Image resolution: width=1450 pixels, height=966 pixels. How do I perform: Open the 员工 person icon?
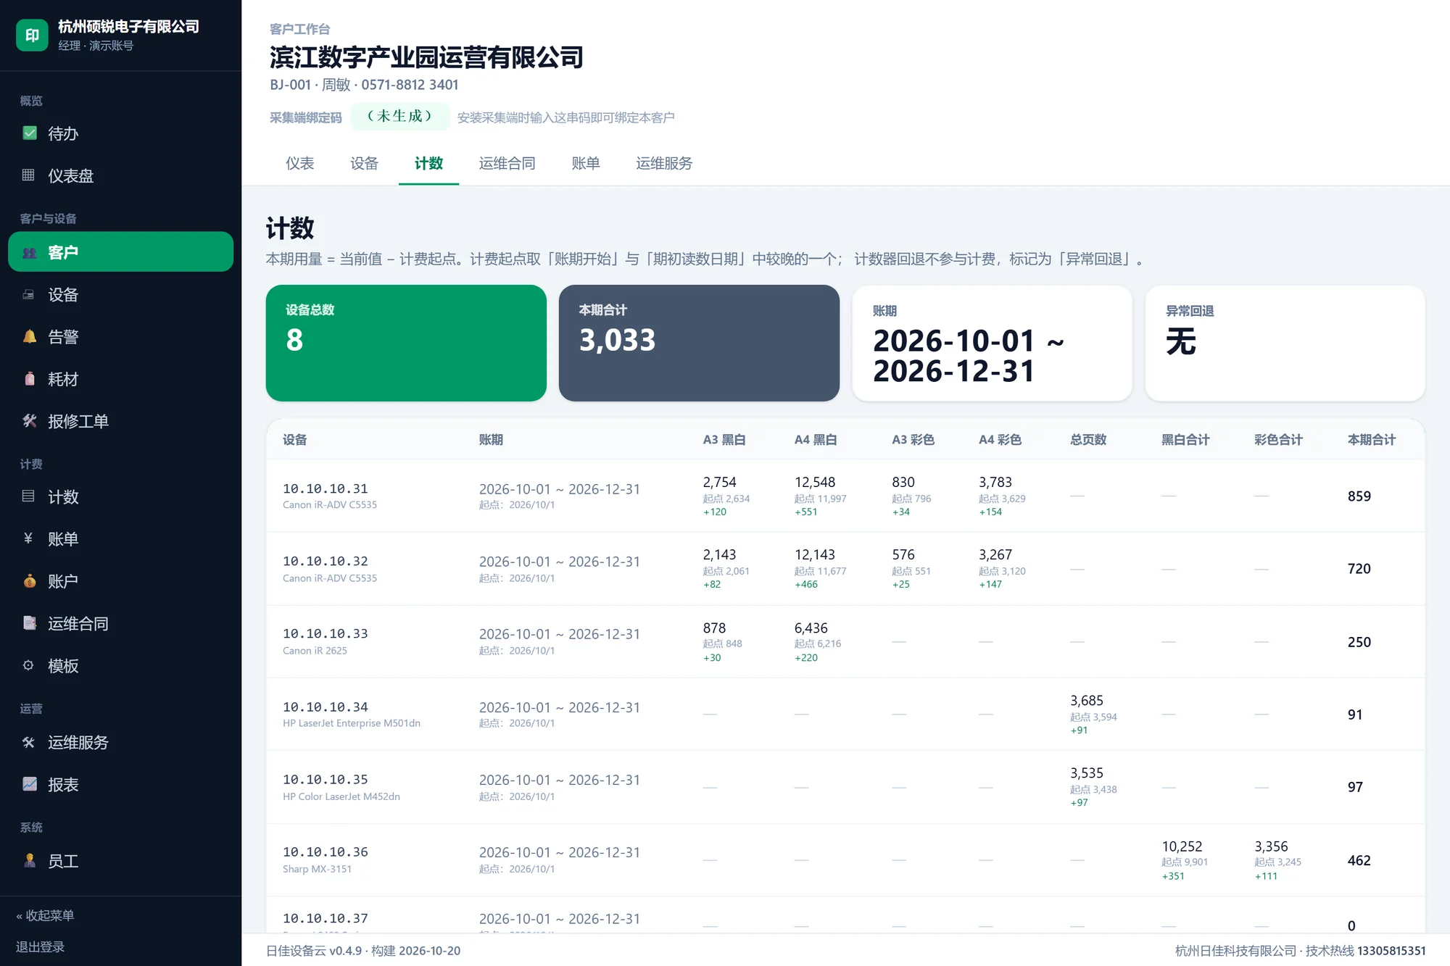coord(30,861)
